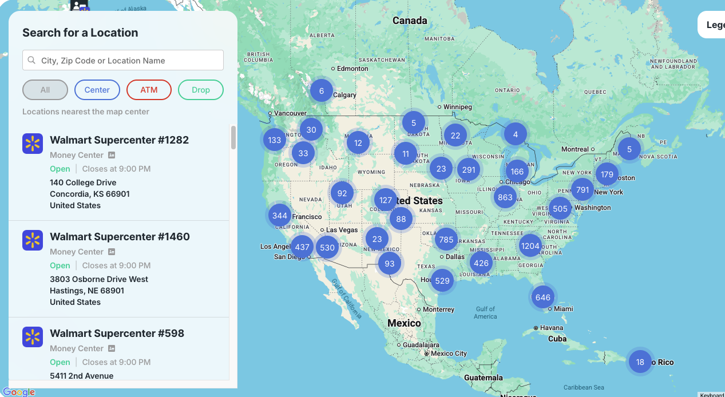Screen dimensions: 725x397
Task: Click the Money Center badge icon for #598
Action: [112, 348]
